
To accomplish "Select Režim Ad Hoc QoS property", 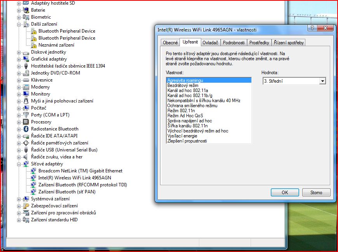I will [x=209, y=116].
